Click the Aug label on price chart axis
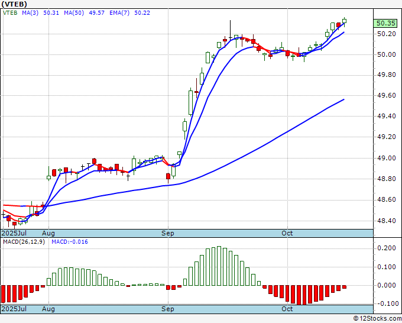This screenshot has width=402, height=323. pos(48,233)
